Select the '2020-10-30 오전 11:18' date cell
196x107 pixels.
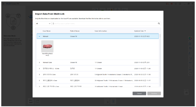point(142,75)
